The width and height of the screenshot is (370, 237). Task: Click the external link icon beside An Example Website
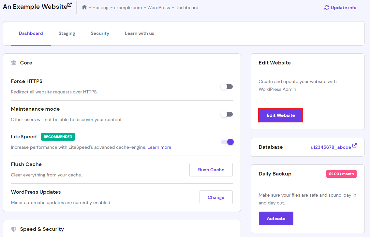coord(69,5)
